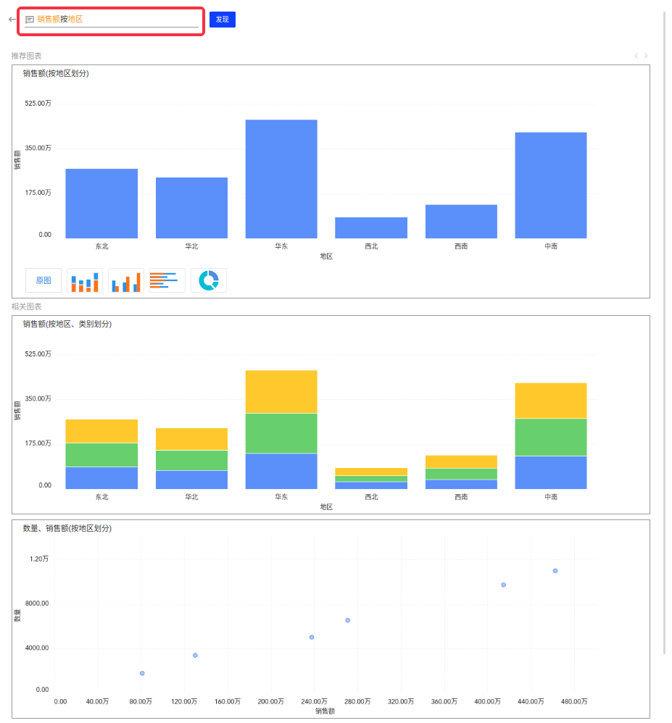The height and width of the screenshot is (723, 672).
Task: Click the highest point in the scatter plot
Action: [555, 571]
